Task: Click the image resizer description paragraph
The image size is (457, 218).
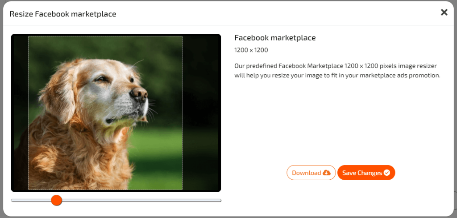Action: [x=337, y=71]
